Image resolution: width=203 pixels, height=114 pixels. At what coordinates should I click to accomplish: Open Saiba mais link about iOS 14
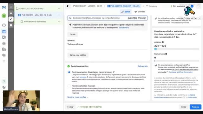tap(193, 98)
